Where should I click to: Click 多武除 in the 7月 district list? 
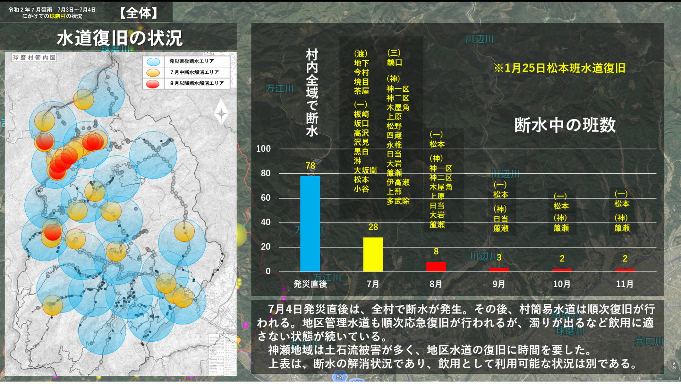click(398, 201)
